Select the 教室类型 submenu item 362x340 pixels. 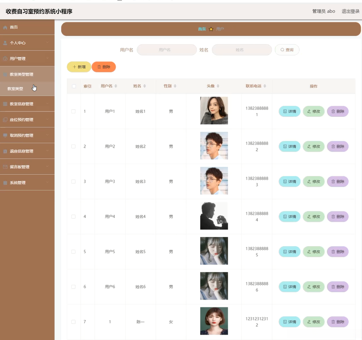[27, 89]
